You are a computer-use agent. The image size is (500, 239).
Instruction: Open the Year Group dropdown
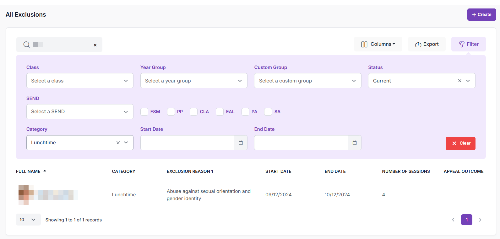[194, 81]
